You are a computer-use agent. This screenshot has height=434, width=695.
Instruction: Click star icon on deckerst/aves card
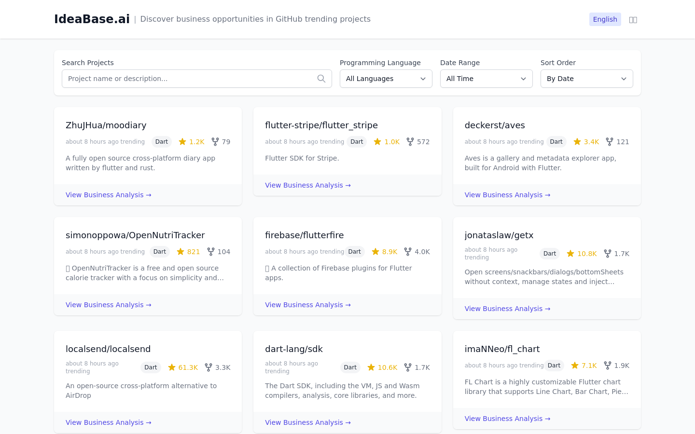coord(577,142)
